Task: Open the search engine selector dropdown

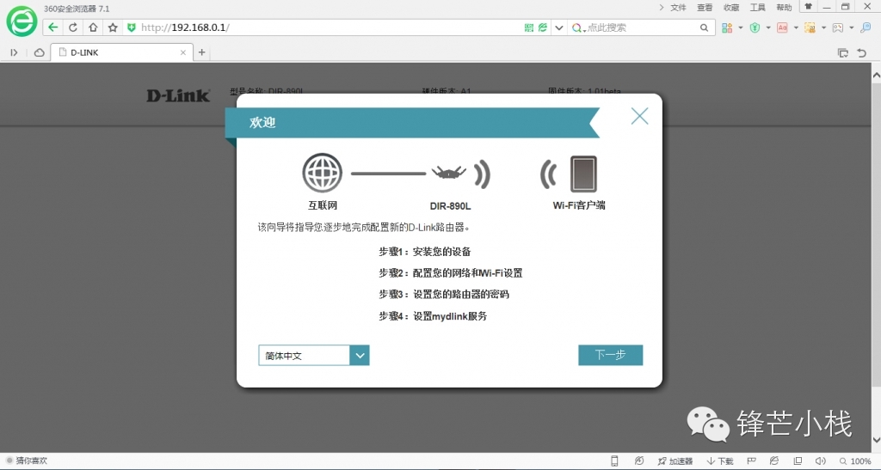Action: (577, 28)
